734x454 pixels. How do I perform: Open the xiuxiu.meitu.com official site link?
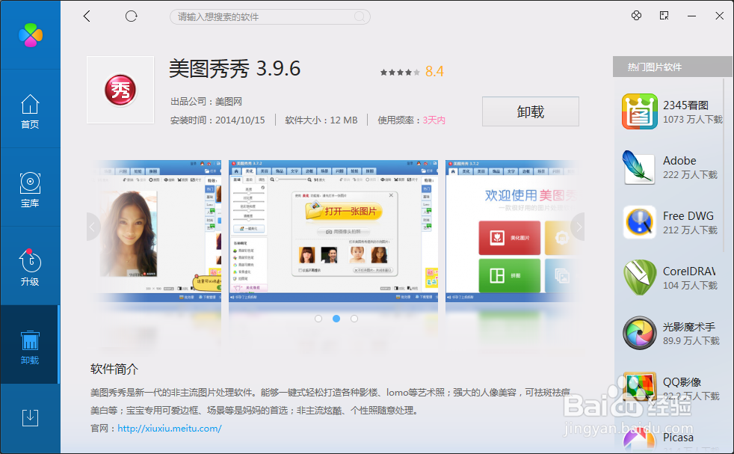coord(170,429)
